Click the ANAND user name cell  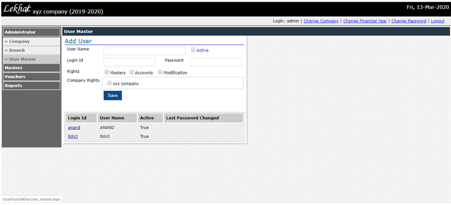click(117, 128)
